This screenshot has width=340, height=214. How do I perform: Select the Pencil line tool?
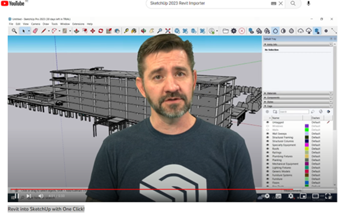pyautogui.click(x=44, y=31)
